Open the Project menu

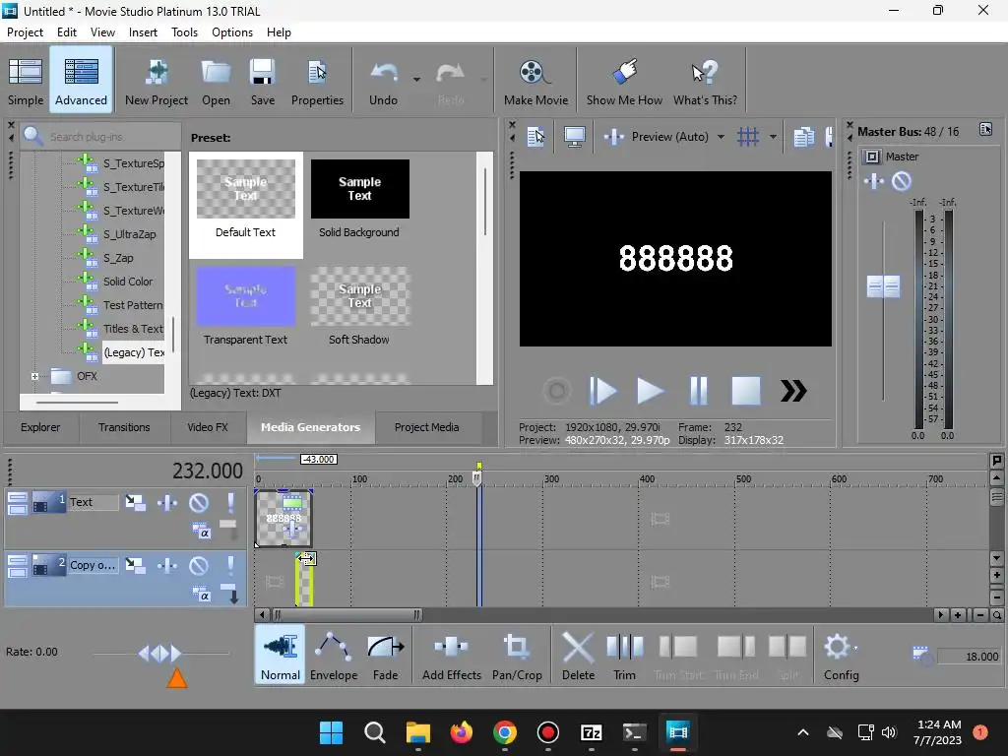click(25, 32)
